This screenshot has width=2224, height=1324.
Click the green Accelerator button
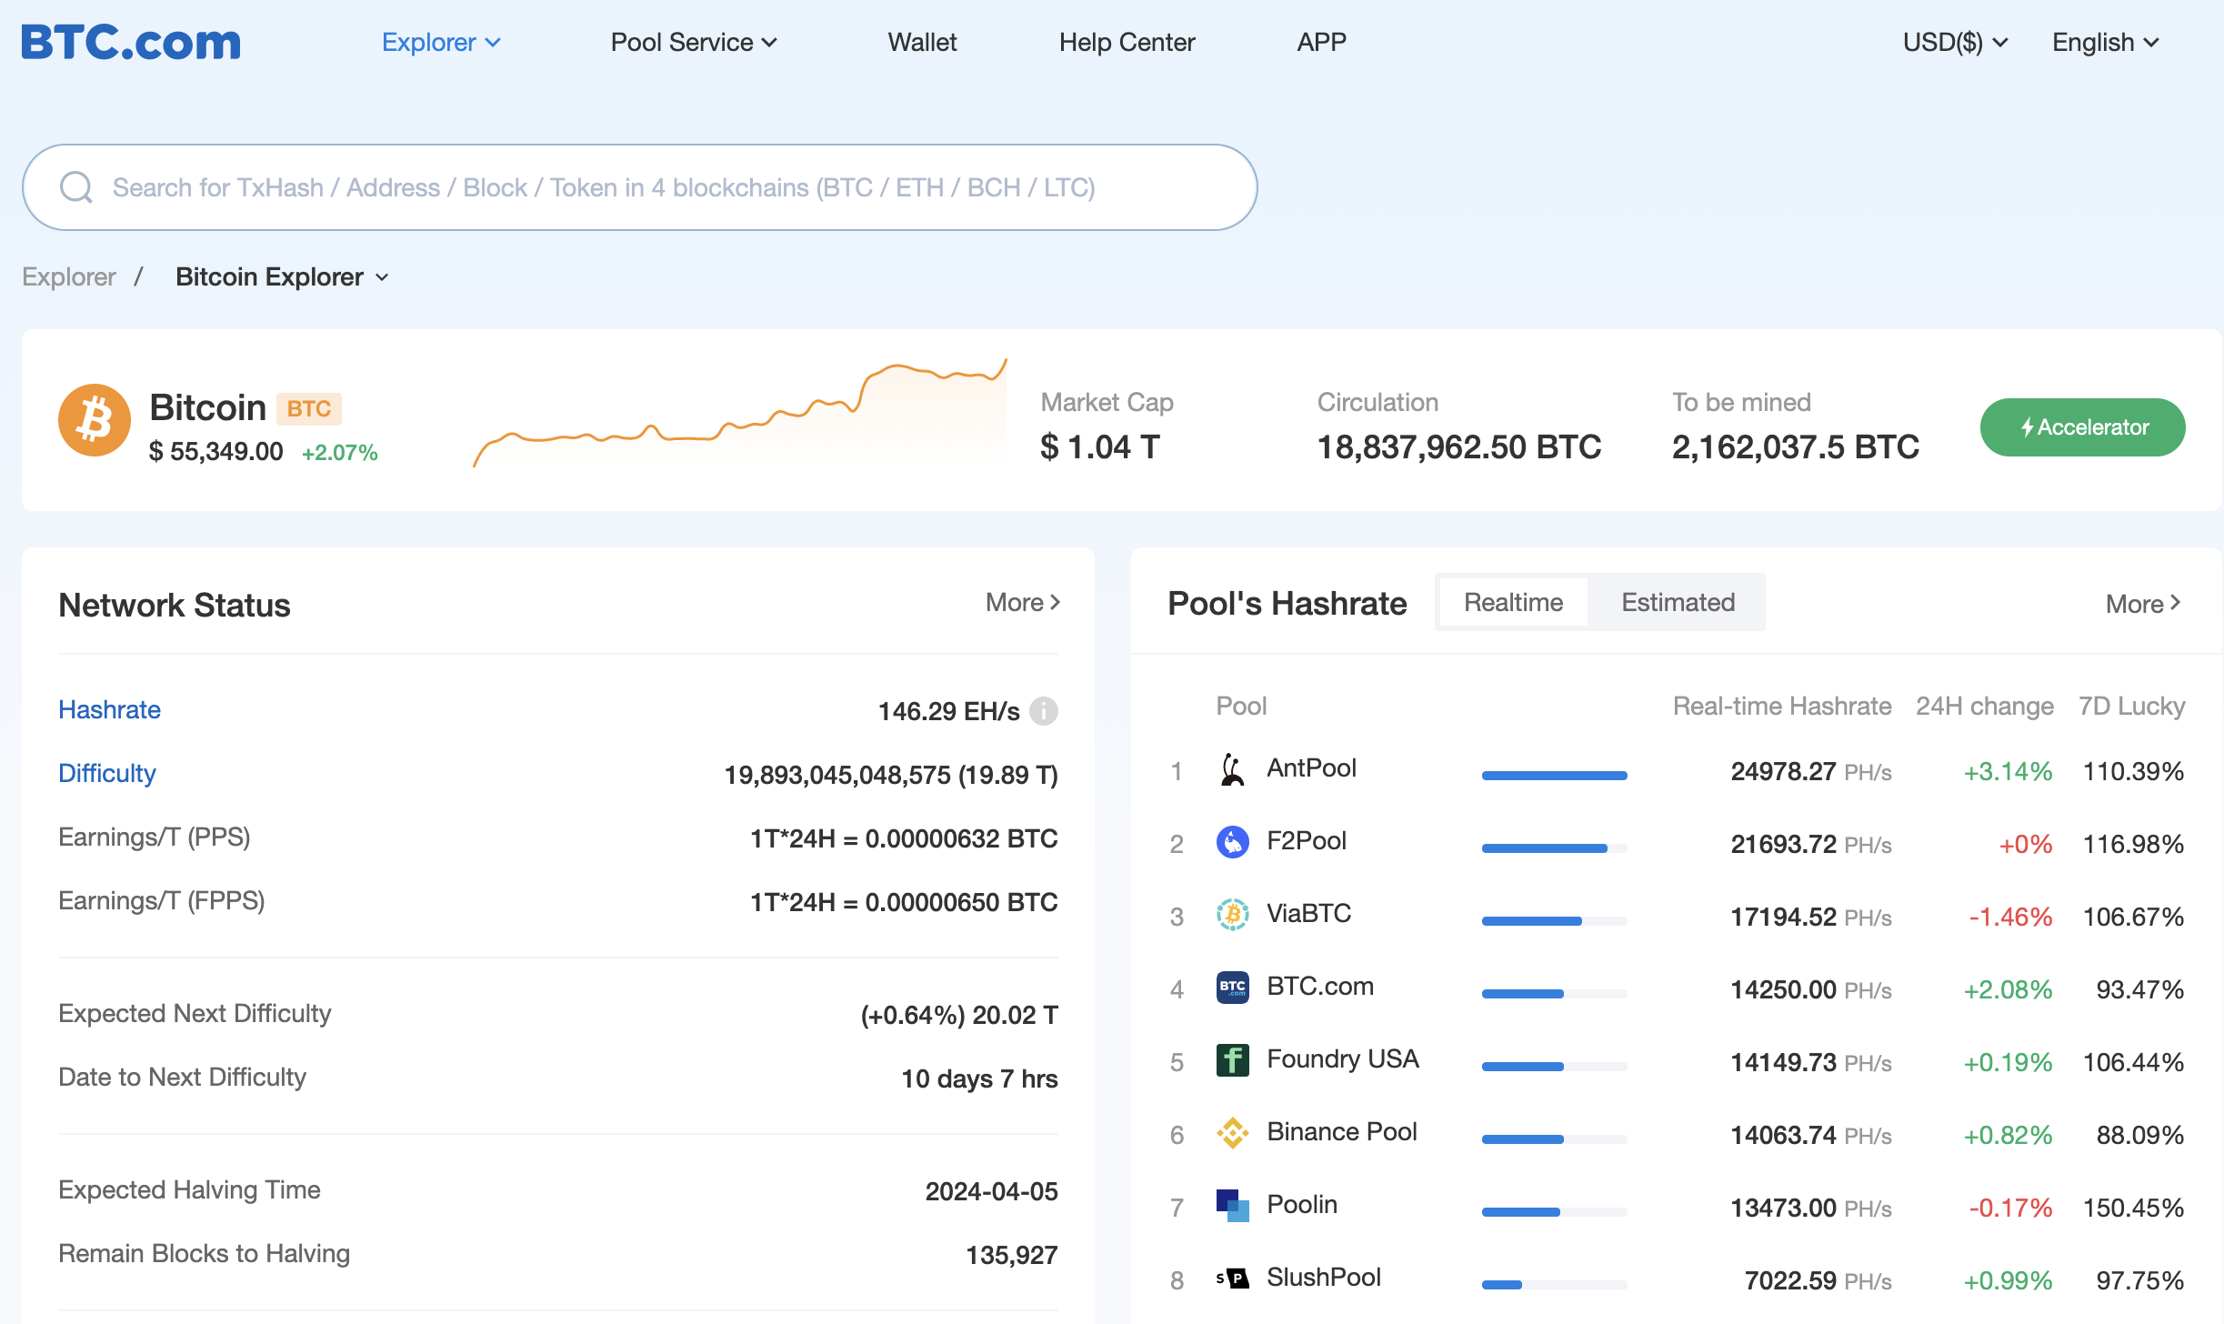point(2082,427)
